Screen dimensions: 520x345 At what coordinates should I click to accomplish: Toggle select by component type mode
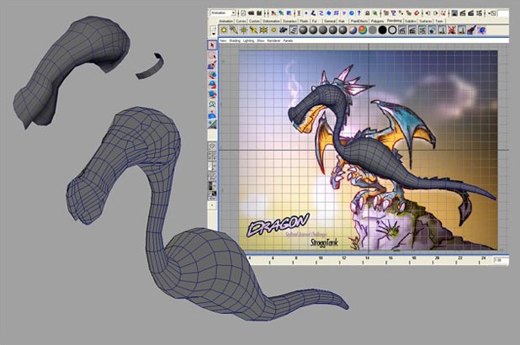tap(289, 13)
